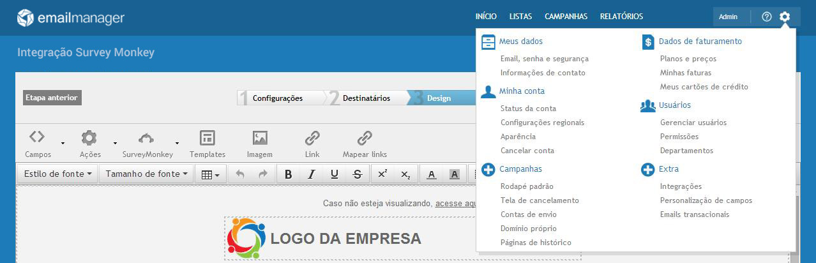Open Gerenciar usuários link
The width and height of the screenshot is (816, 263).
point(693,123)
